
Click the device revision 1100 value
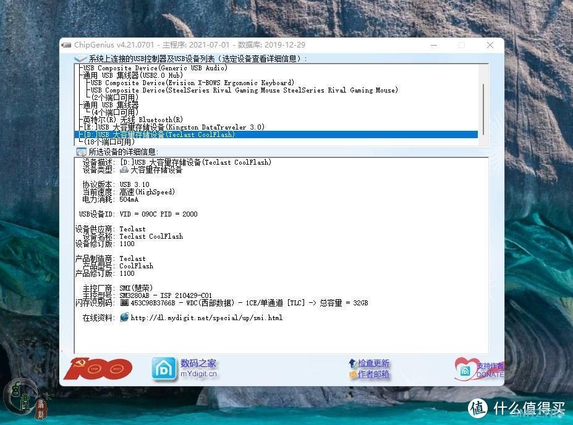(127, 244)
